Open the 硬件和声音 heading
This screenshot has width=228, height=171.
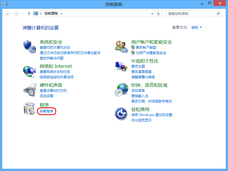51,85
